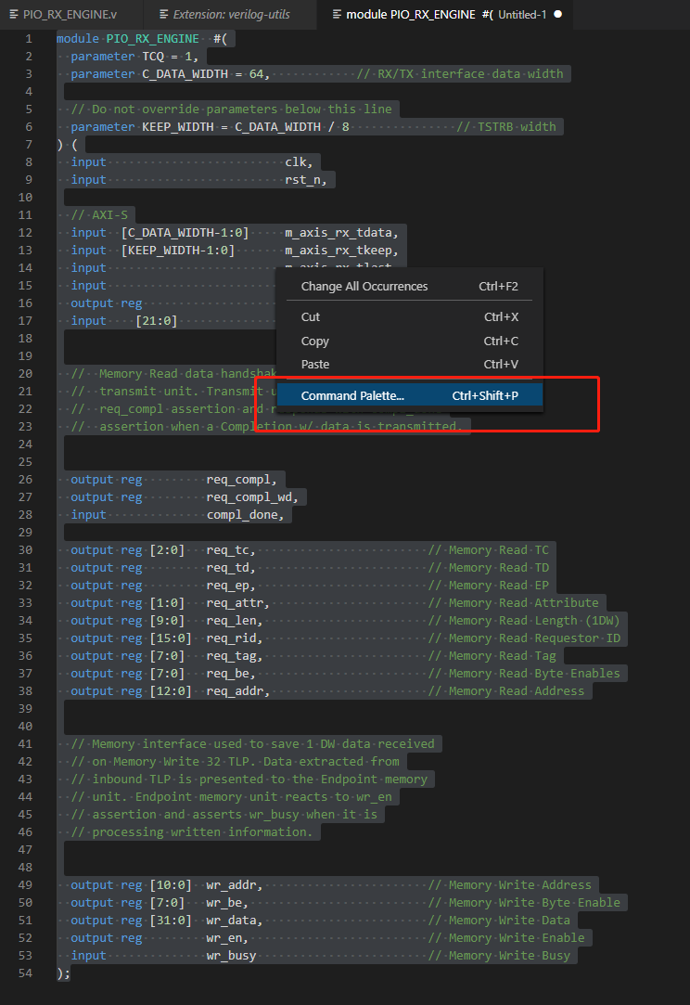Click 'req_compl_wd,' on line 27

(252, 497)
